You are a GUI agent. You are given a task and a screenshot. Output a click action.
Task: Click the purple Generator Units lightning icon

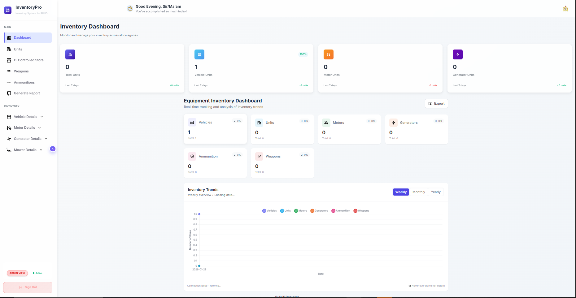458,54
